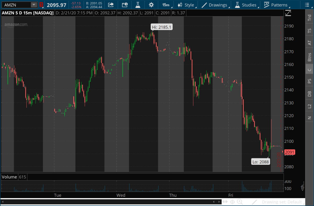This screenshot has width=314, height=206.
Task: Click the Tue date label on time axis
Action: (x=58, y=195)
